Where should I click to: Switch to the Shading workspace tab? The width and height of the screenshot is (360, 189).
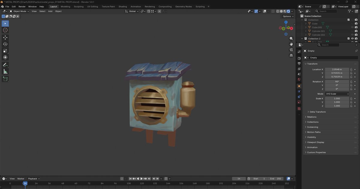point(122,6)
